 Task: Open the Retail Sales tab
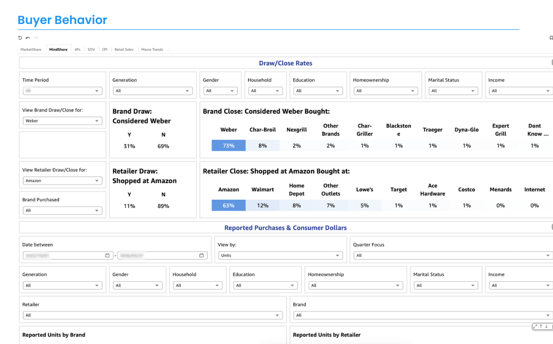pyautogui.click(x=124, y=49)
